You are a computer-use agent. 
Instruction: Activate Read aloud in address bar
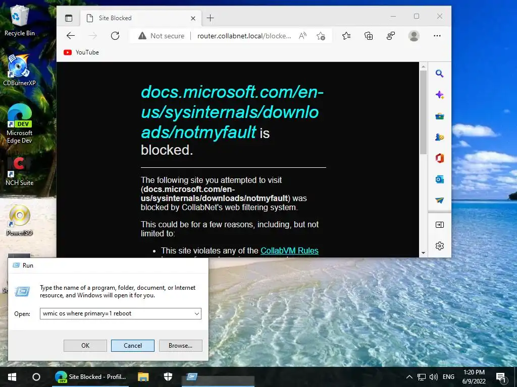tap(302, 36)
